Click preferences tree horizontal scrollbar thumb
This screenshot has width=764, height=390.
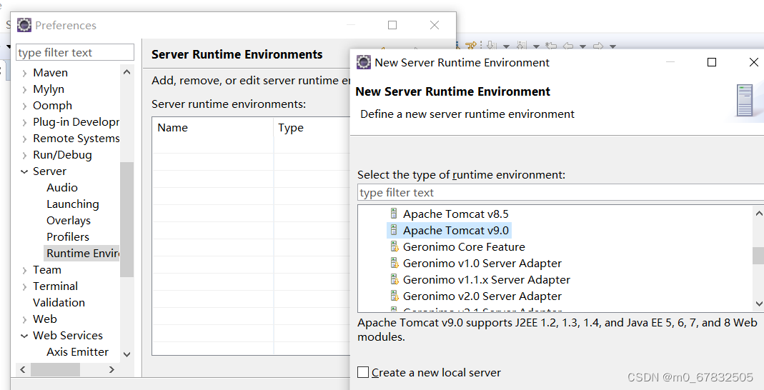coord(55,369)
